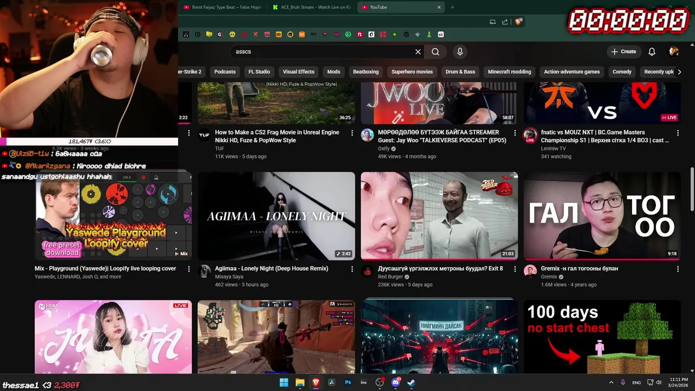
Task: Open options menu for fnatic vs MOUZ NXT stream
Action: pos(678,133)
